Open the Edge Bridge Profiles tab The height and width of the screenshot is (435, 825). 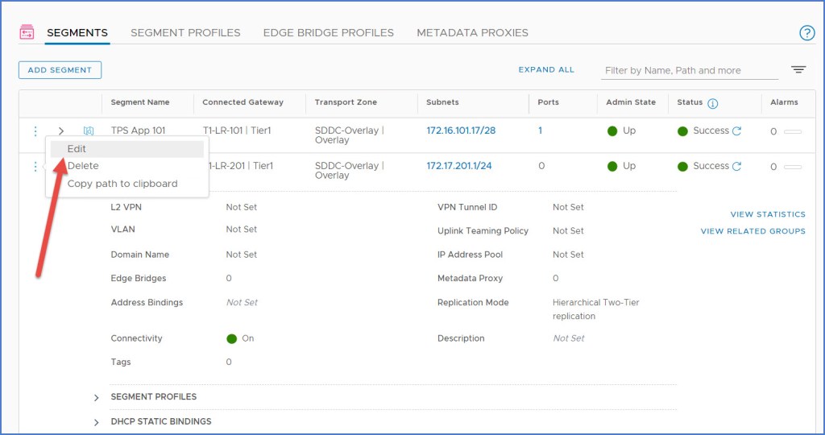click(328, 33)
